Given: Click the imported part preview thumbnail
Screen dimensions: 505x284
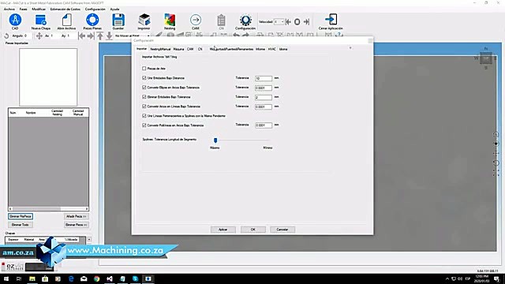Looking at the screenshot, I should [x=48, y=77].
